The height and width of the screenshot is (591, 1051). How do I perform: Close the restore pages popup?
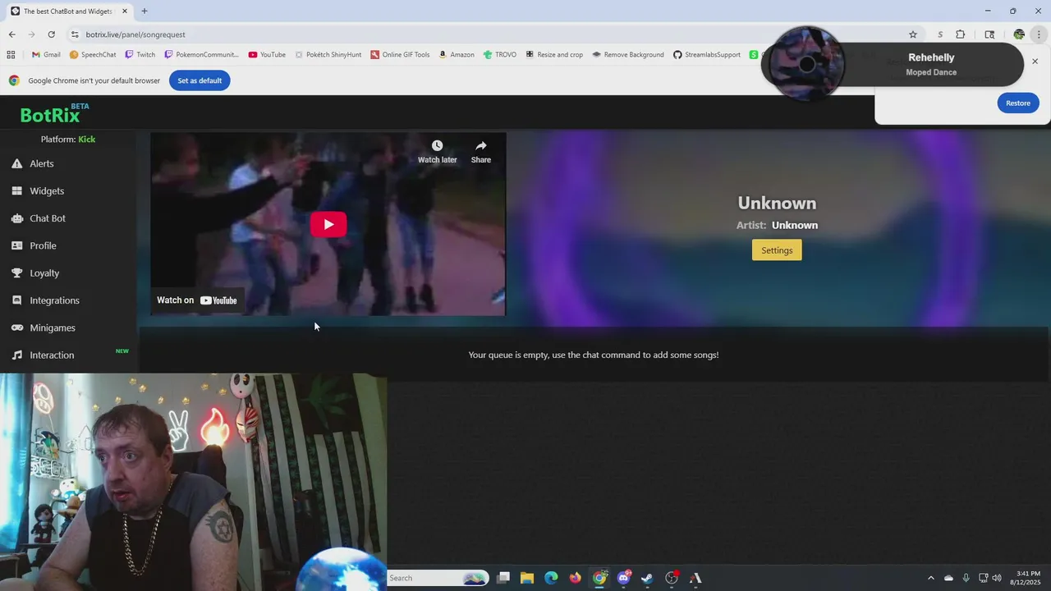tap(1035, 62)
